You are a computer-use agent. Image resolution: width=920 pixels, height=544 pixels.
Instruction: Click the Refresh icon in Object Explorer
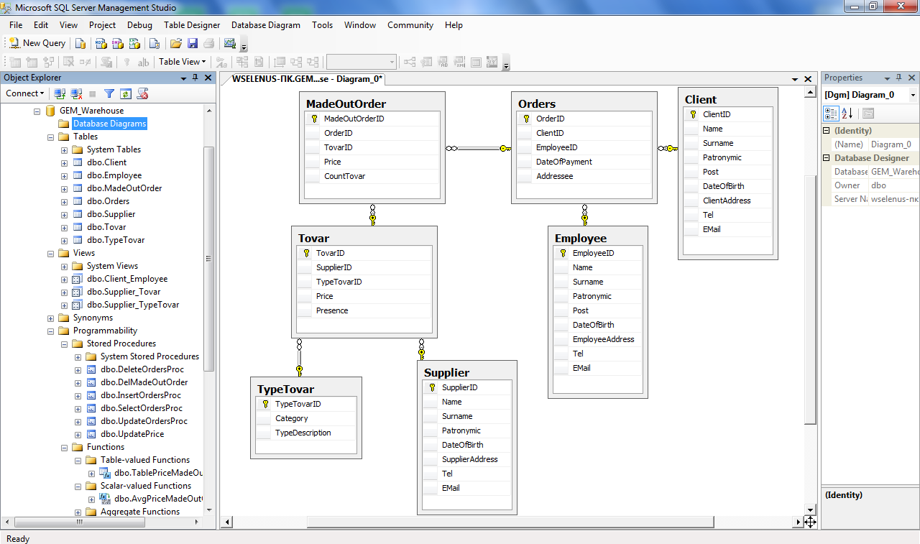(126, 93)
